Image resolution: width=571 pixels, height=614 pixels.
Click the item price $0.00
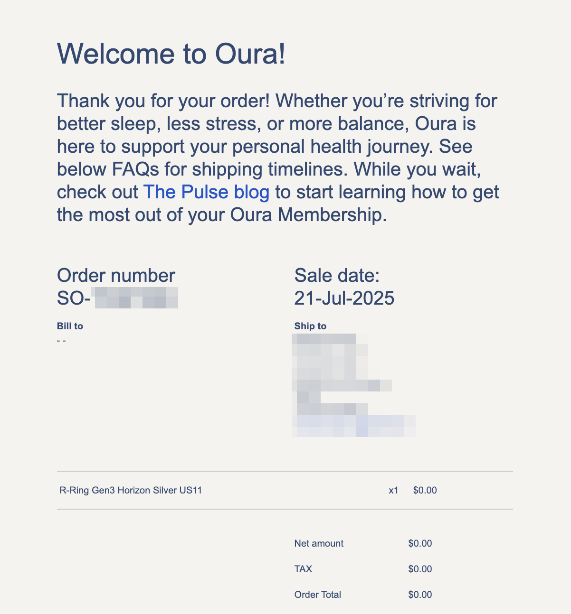(425, 490)
